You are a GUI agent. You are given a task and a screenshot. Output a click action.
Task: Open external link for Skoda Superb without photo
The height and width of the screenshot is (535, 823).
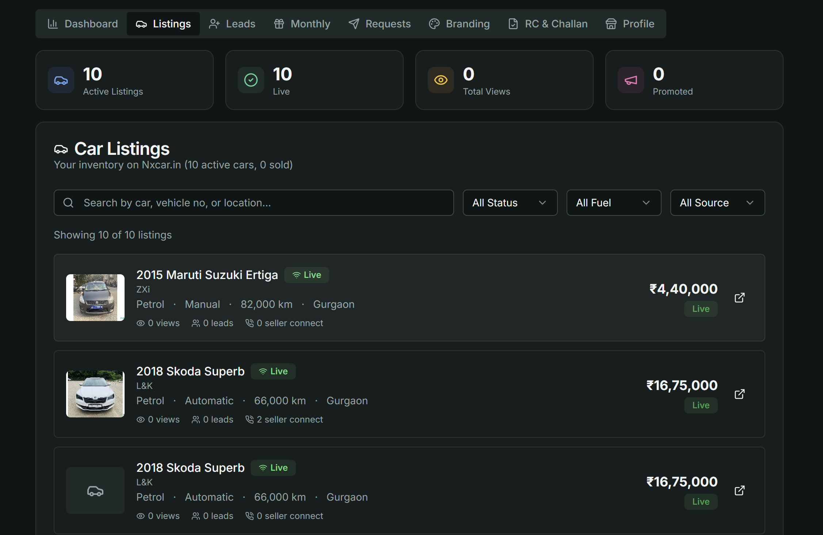coord(739,490)
